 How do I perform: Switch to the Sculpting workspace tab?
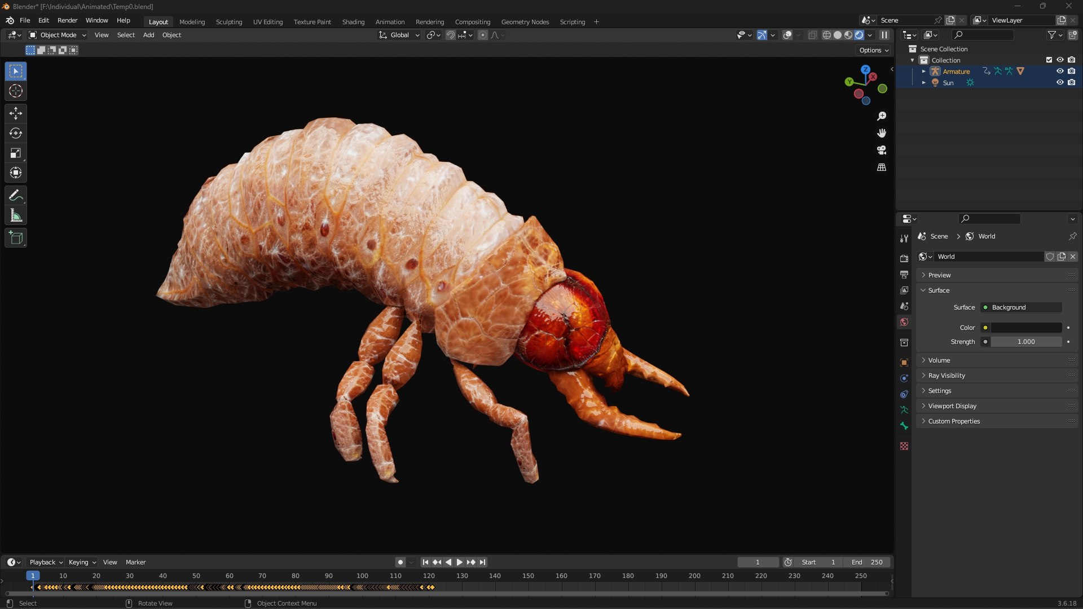tap(229, 22)
